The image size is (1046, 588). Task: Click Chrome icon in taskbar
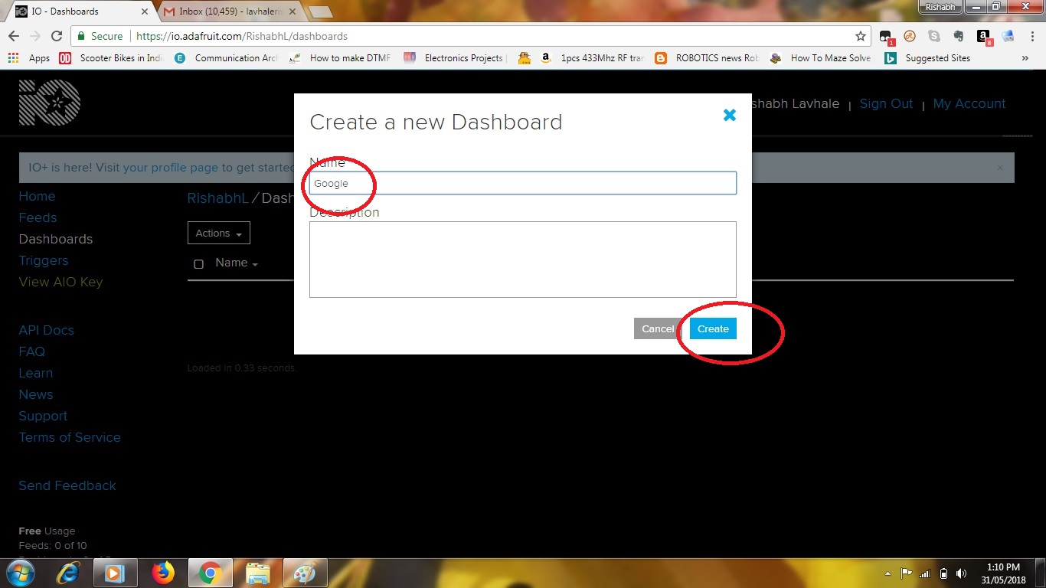(210, 573)
